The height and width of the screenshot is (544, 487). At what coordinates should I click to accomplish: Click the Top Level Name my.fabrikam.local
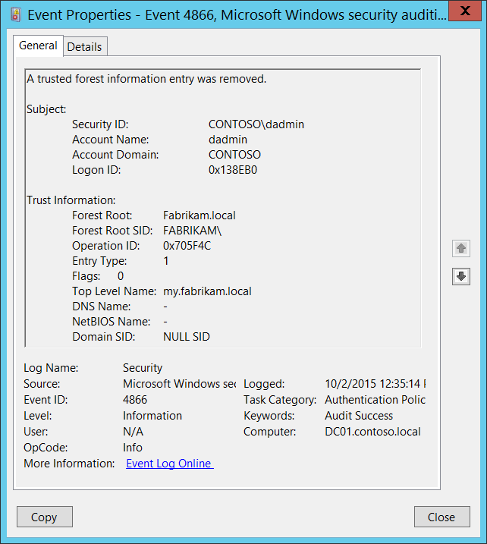point(207,291)
